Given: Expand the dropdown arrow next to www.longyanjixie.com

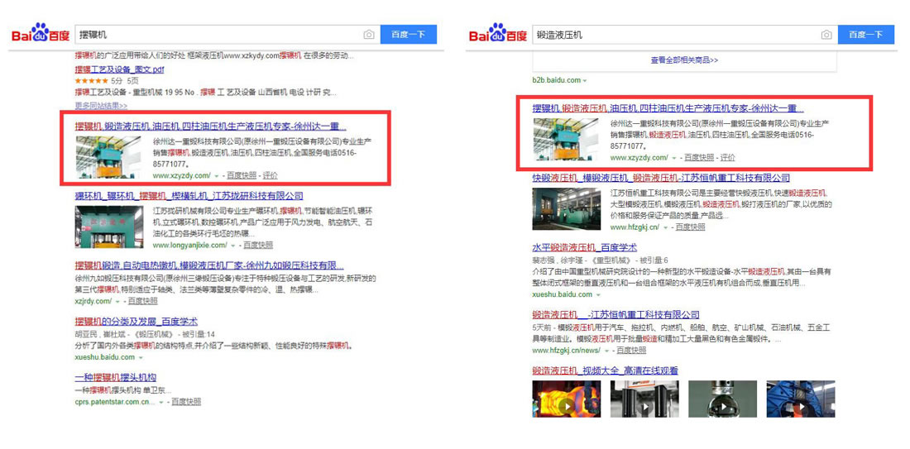Looking at the screenshot, I should (233, 246).
